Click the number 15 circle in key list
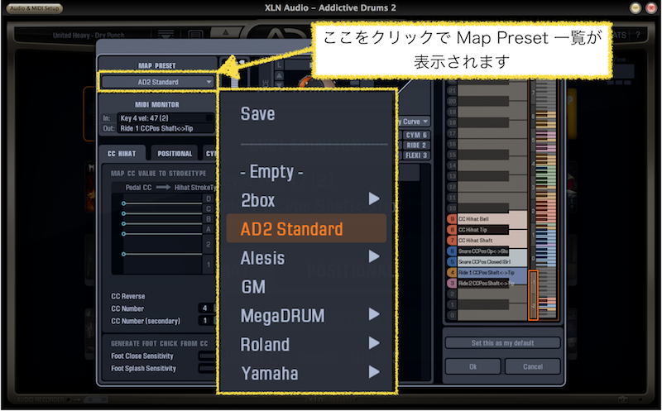 (452, 155)
